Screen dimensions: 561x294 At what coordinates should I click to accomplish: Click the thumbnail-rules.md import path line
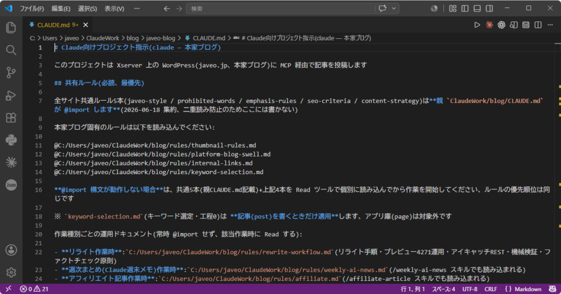(155, 145)
